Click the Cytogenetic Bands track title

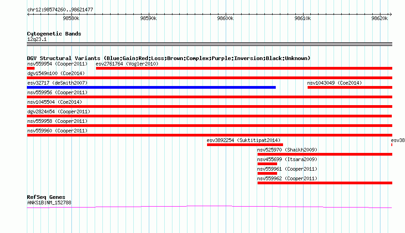[54, 34]
